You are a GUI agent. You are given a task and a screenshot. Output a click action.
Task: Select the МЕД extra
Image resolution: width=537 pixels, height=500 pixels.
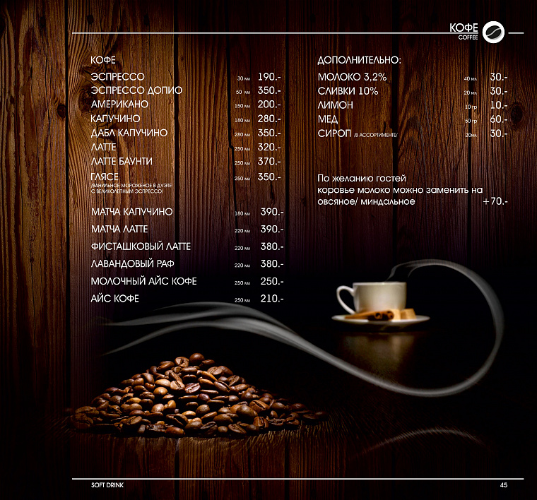328,119
